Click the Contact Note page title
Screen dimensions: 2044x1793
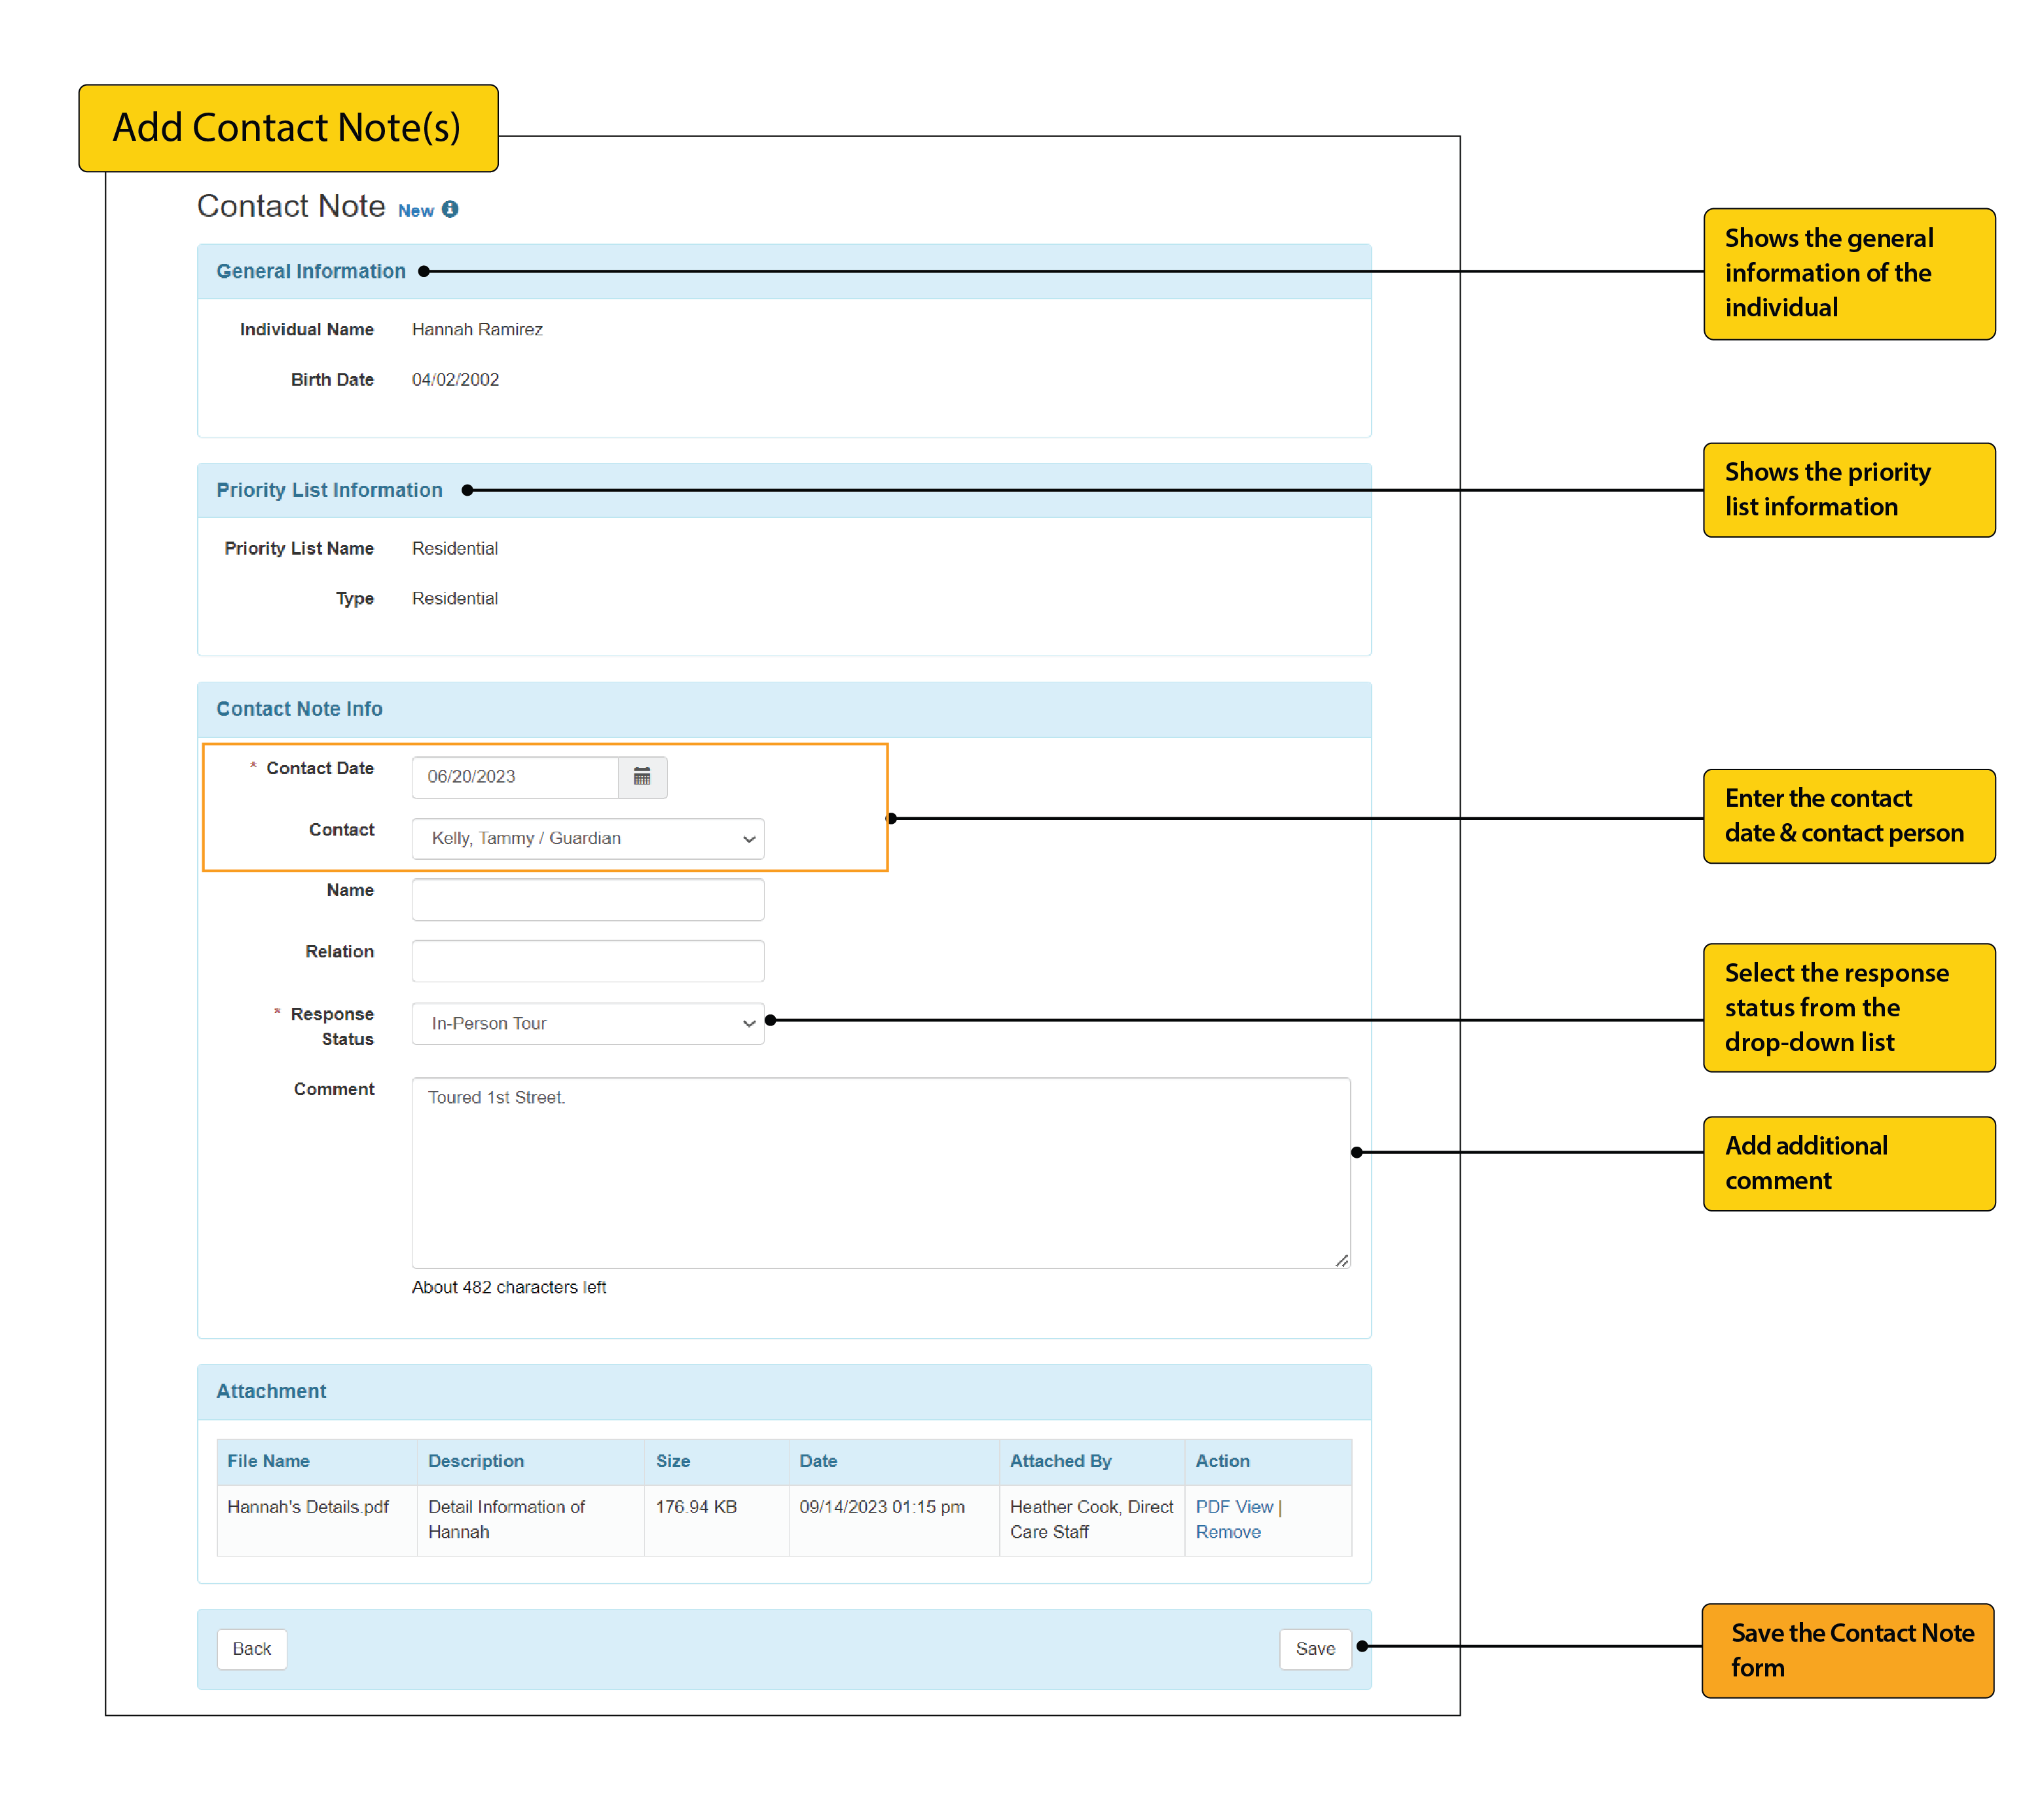point(290,206)
